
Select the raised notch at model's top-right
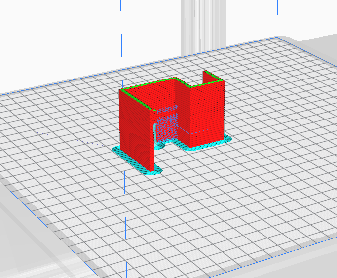[x=213, y=76]
